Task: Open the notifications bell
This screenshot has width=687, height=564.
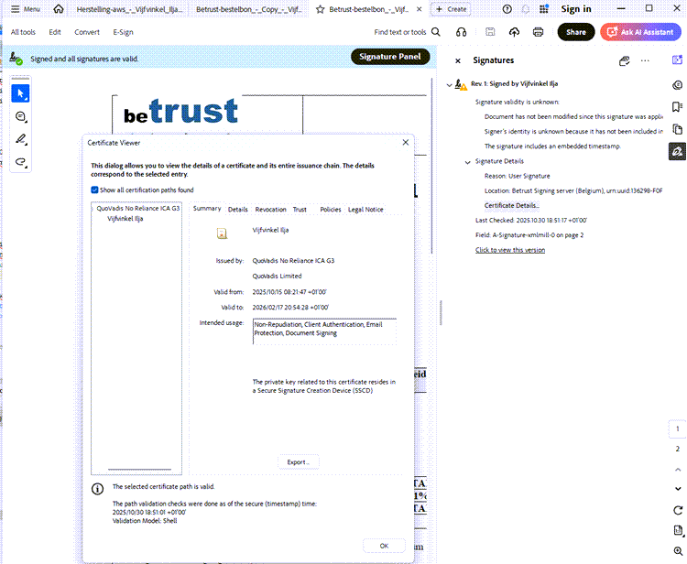Action: pos(526,9)
